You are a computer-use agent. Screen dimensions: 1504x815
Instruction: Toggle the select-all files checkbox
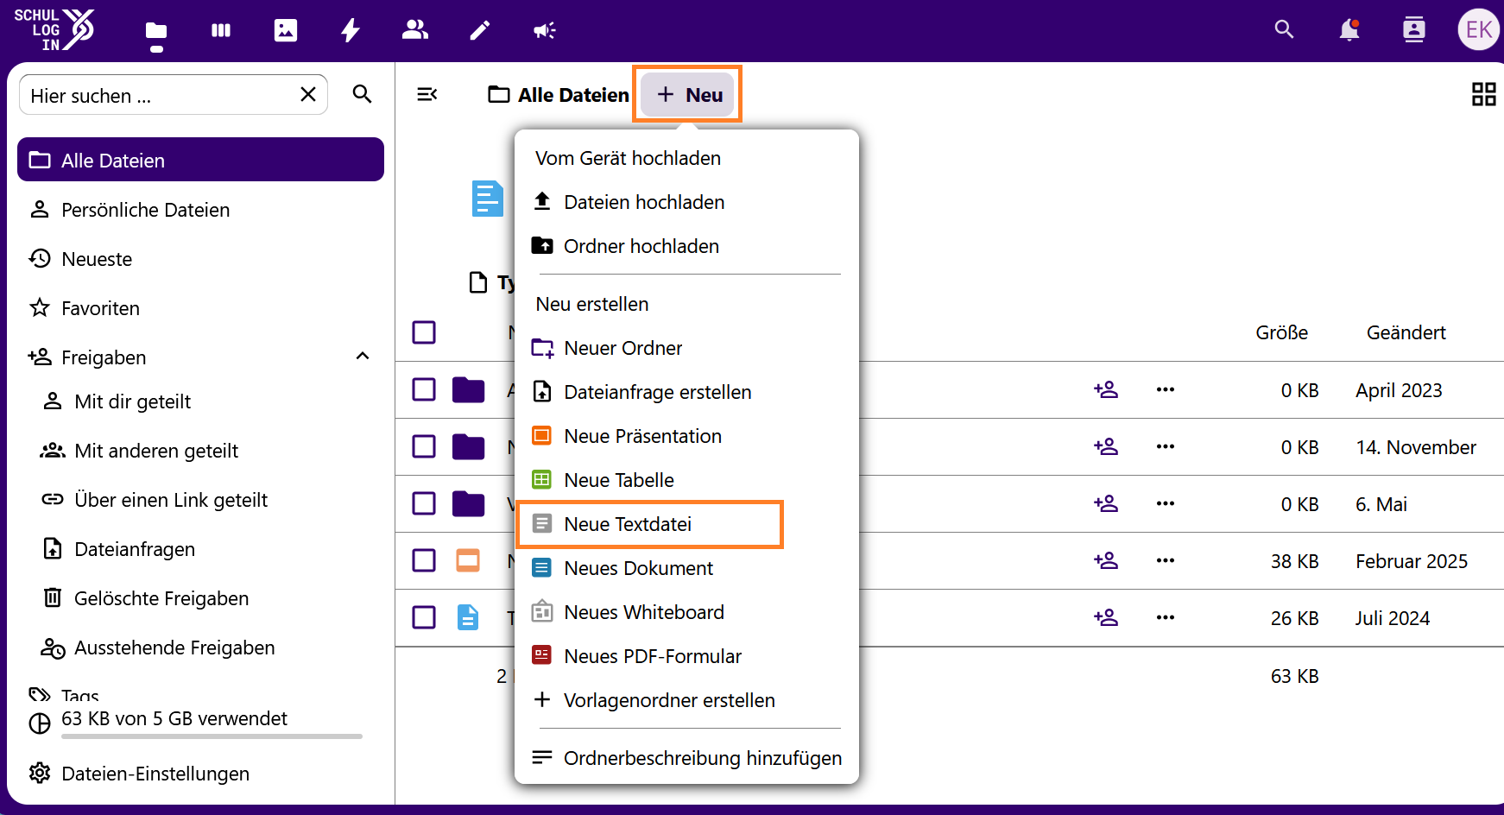coord(424,332)
